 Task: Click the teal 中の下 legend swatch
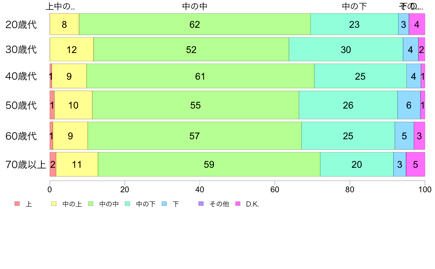coord(128,204)
